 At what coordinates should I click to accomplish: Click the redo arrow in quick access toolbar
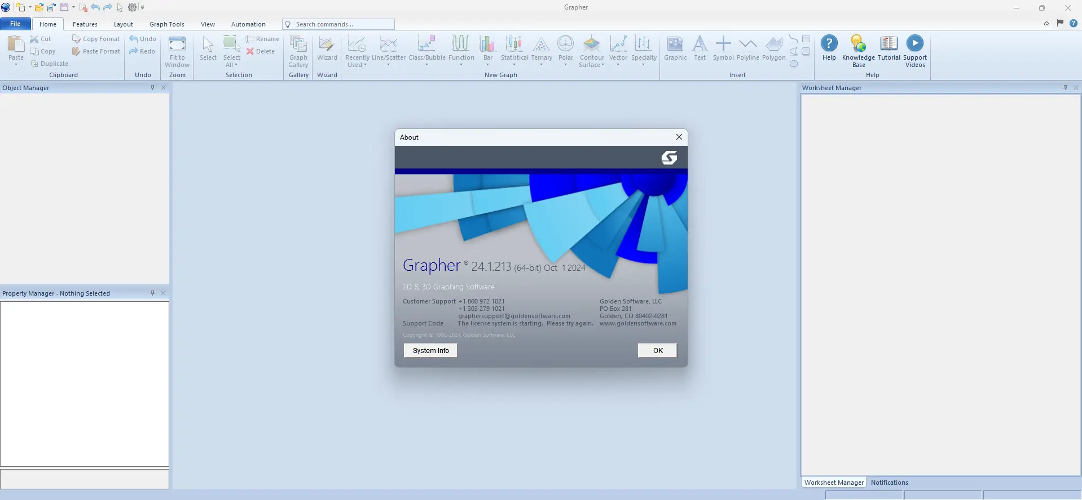(108, 7)
